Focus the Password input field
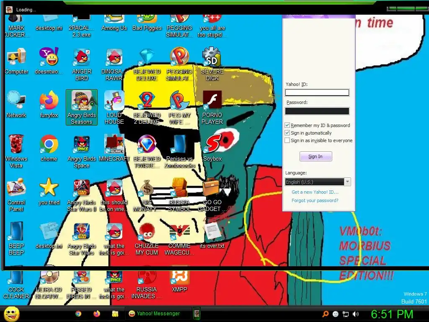429x322 pixels. tap(317, 111)
